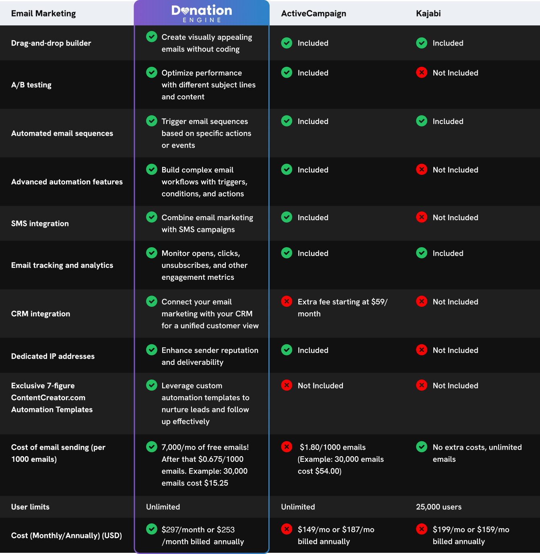This screenshot has height=554, width=540.
Task: Click red X for Kajabi Advanced automation features
Action: (x=422, y=170)
